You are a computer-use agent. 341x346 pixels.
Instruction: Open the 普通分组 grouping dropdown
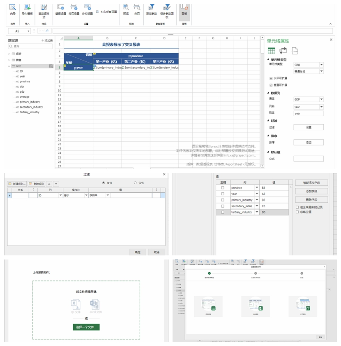pos(321,71)
